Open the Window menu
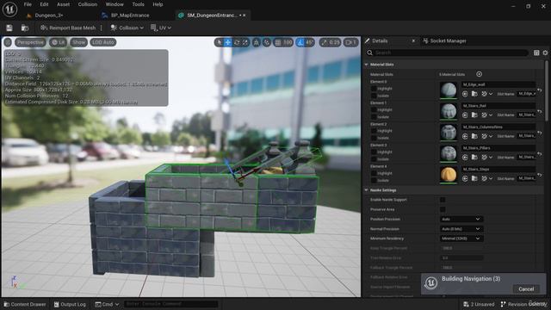 tap(115, 4)
